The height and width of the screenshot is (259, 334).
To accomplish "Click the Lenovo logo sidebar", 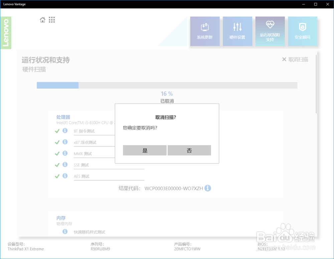I will coord(6,33).
